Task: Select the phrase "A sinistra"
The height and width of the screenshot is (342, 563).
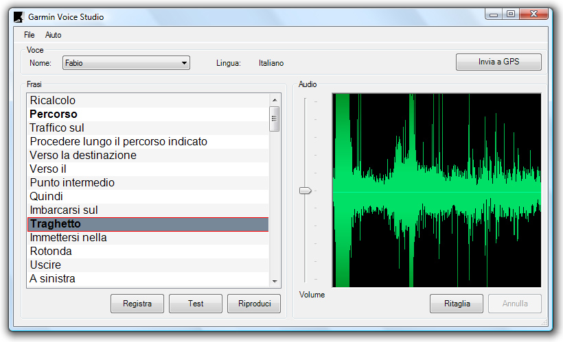Action: (x=148, y=279)
